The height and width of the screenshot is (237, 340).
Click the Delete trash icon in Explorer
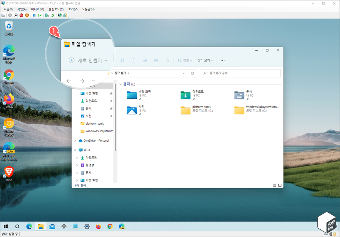(x=167, y=60)
